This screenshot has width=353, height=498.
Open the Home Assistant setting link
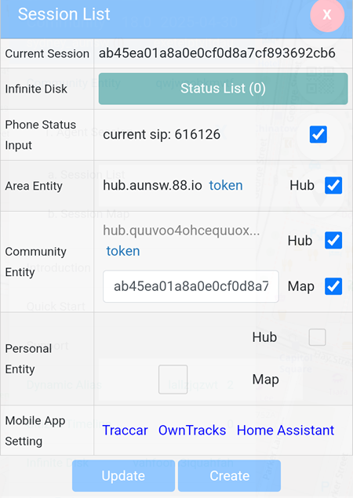pyautogui.click(x=286, y=431)
